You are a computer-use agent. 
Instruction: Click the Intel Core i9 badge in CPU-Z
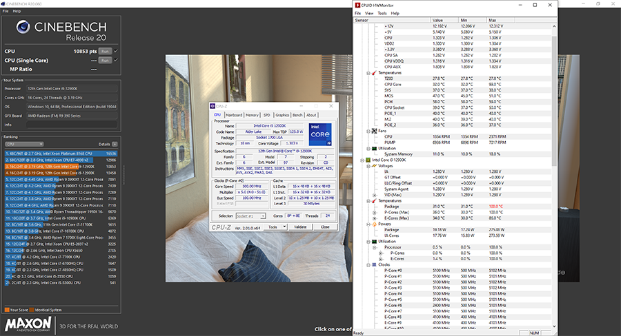(320, 134)
